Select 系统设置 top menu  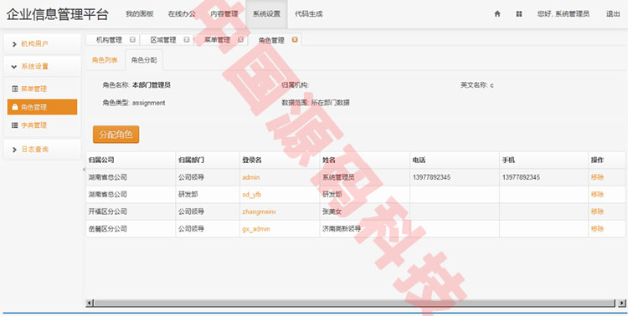click(x=266, y=13)
